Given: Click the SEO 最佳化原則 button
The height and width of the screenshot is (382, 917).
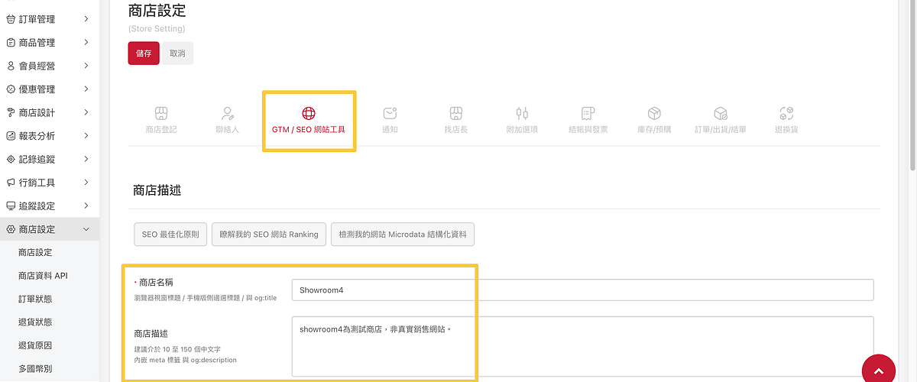Looking at the screenshot, I should [x=170, y=235].
